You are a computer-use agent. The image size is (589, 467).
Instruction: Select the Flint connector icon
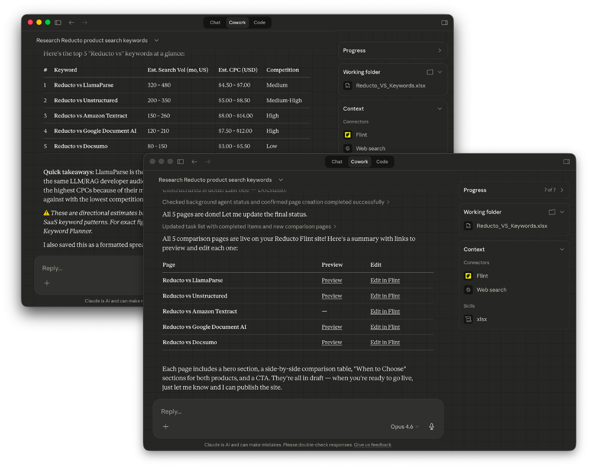pyautogui.click(x=468, y=276)
